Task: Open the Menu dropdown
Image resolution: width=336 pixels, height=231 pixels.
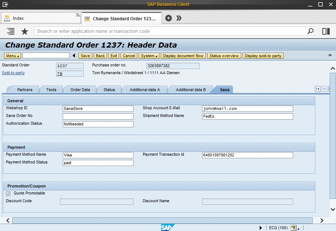Action: coord(12,56)
